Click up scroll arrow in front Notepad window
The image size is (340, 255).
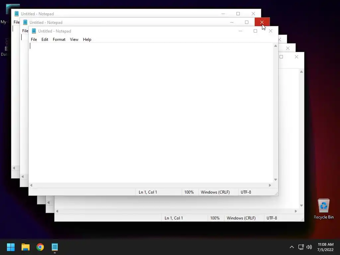click(275, 46)
